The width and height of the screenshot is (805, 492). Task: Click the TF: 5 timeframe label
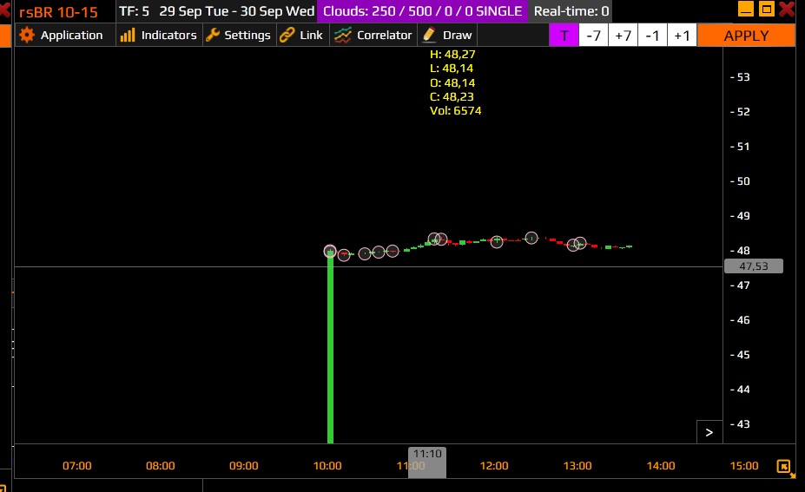point(134,11)
